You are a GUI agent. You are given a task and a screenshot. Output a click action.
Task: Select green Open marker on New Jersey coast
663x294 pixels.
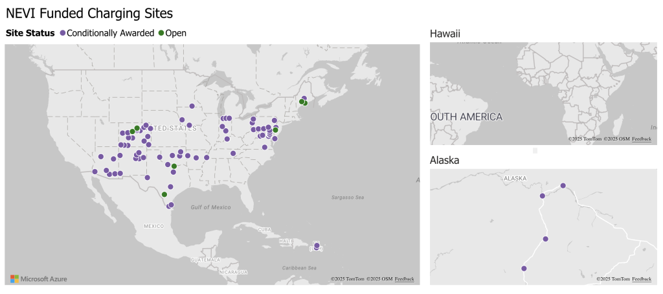(x=275, y=130)
